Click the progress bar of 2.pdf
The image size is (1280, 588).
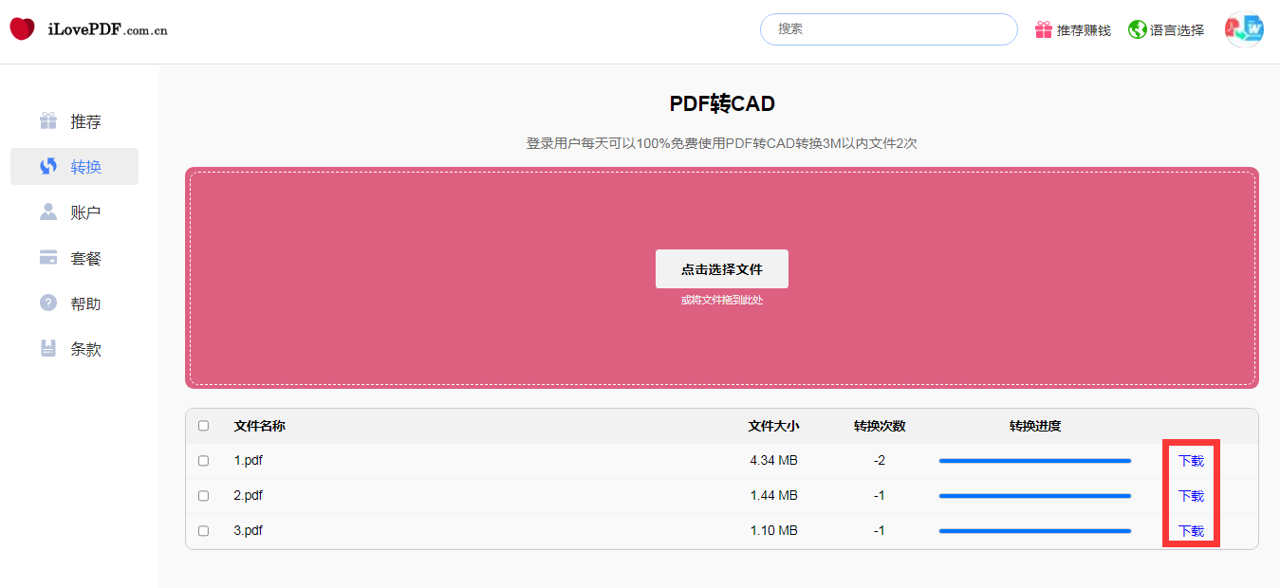(x=1034, y=496)
